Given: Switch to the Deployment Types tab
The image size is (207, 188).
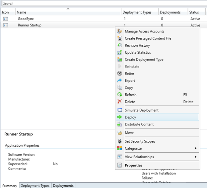Looking at the screenshot, I should [x=35, y=186].
